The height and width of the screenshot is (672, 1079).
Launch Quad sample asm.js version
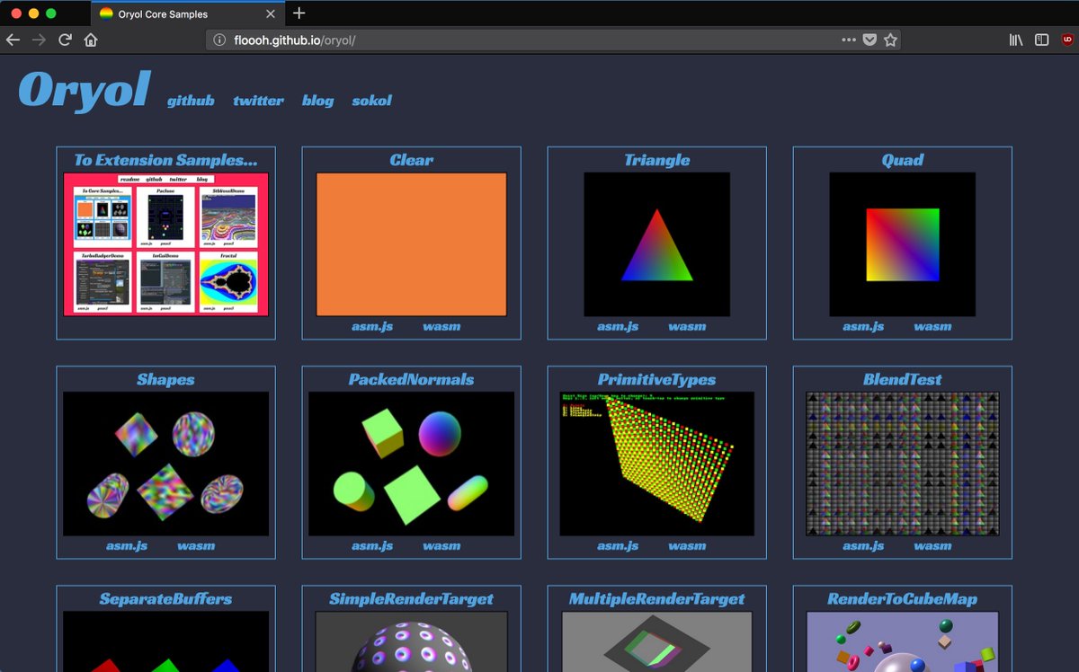point(863,326)
